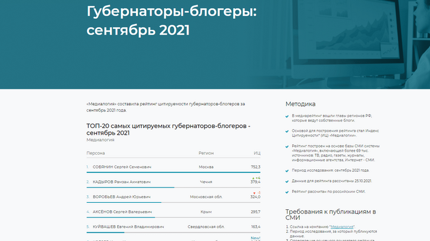Click the "Методика" section heading
Viewport: 430px width, 241px height.
click(300, 103)
